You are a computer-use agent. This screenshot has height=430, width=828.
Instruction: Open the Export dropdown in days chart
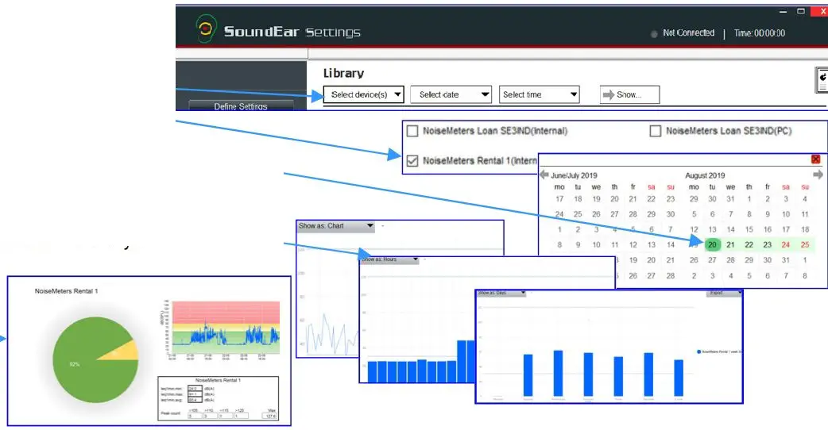click(x=725, y=293)
